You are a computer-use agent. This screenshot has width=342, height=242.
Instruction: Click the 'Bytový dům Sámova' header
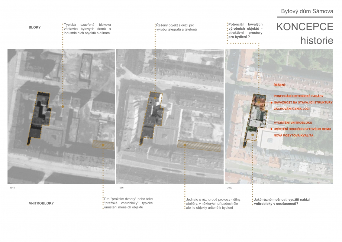click(307, 11)
